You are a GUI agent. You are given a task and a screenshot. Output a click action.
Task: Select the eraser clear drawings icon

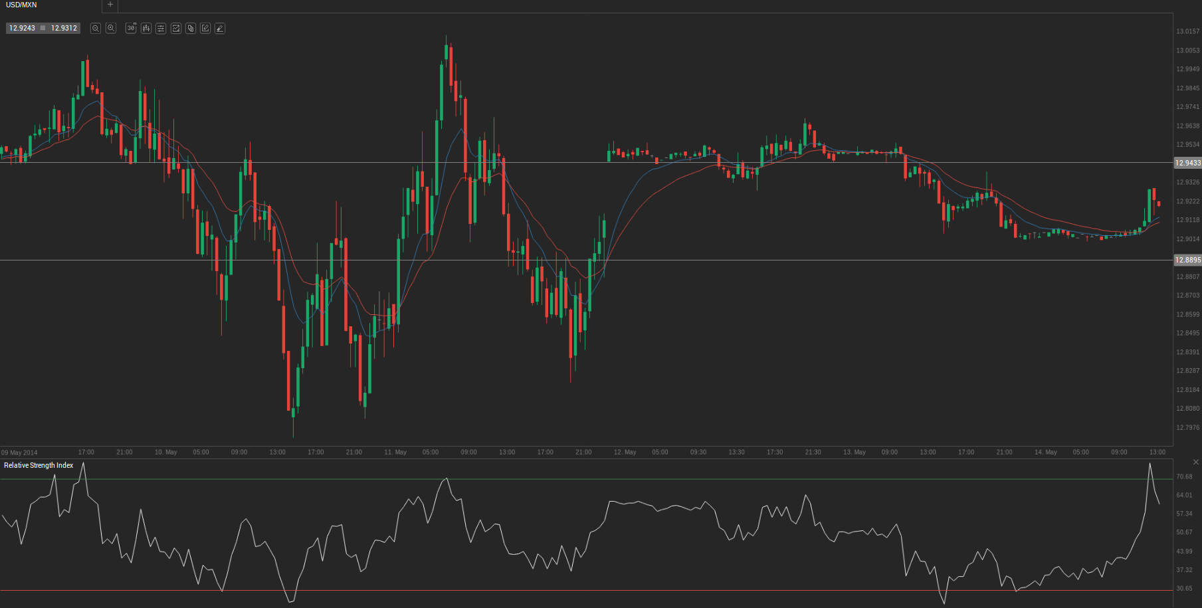[x=220, y=28]
